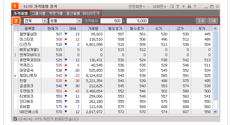Click the text size T icon
The image size is (231, 125).
178,7
